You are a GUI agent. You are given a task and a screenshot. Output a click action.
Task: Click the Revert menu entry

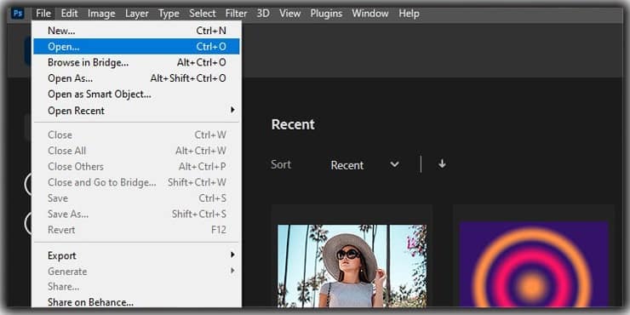136,230
